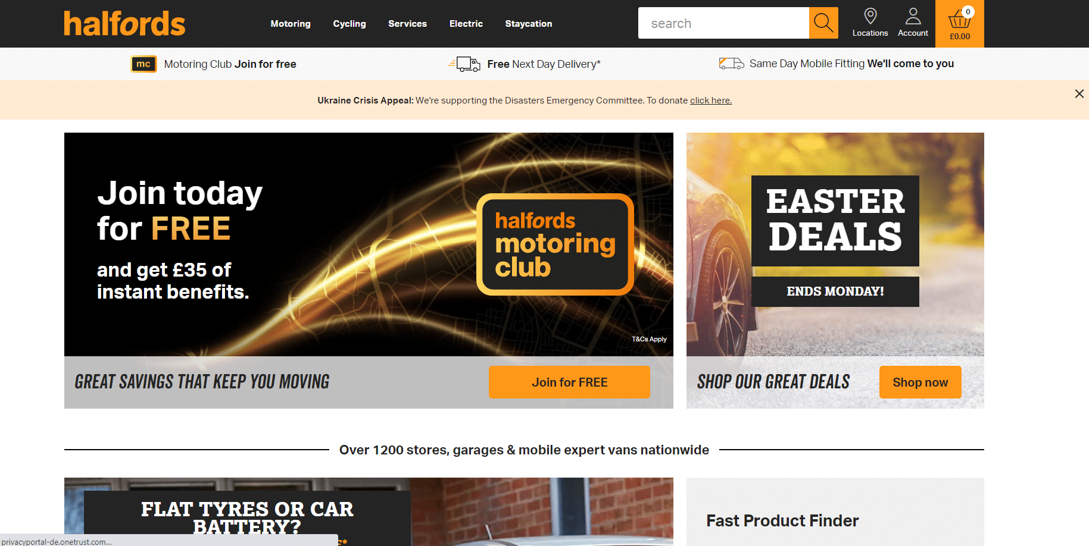
Task: Click the orange search magnifier button
Action: coord(823,23)
